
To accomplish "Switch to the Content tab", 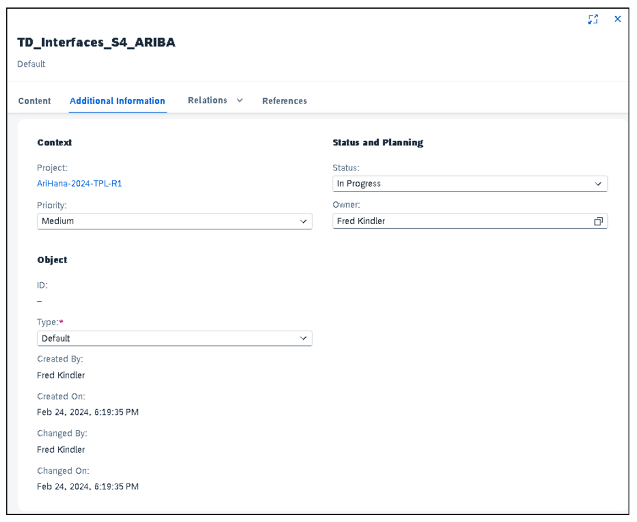I will (34, 101).
